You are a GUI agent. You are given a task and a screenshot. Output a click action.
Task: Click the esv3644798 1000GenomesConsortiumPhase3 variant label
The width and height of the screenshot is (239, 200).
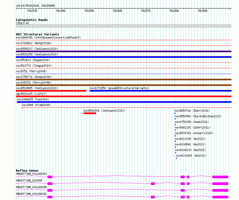(x=48, y=37)
